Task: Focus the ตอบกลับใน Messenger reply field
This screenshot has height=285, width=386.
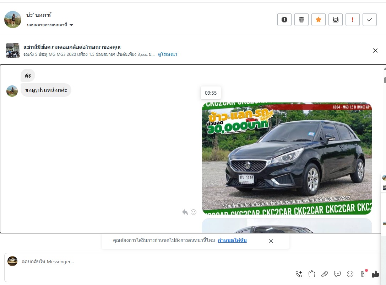Action: coord(192,268)
